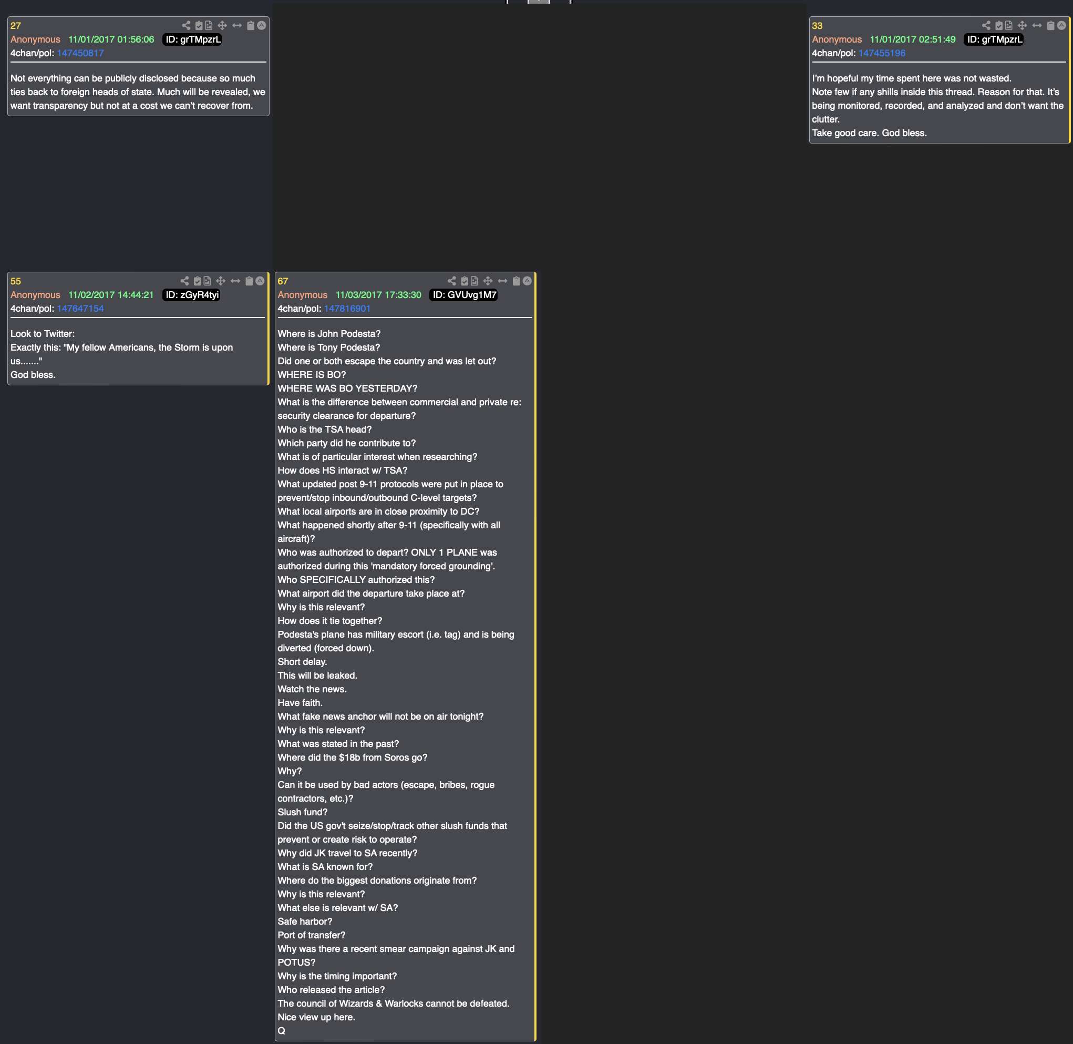Click line 'Who is the TSA head?'
Screen dimensions: 1073x1044
[x=324, y=430]
